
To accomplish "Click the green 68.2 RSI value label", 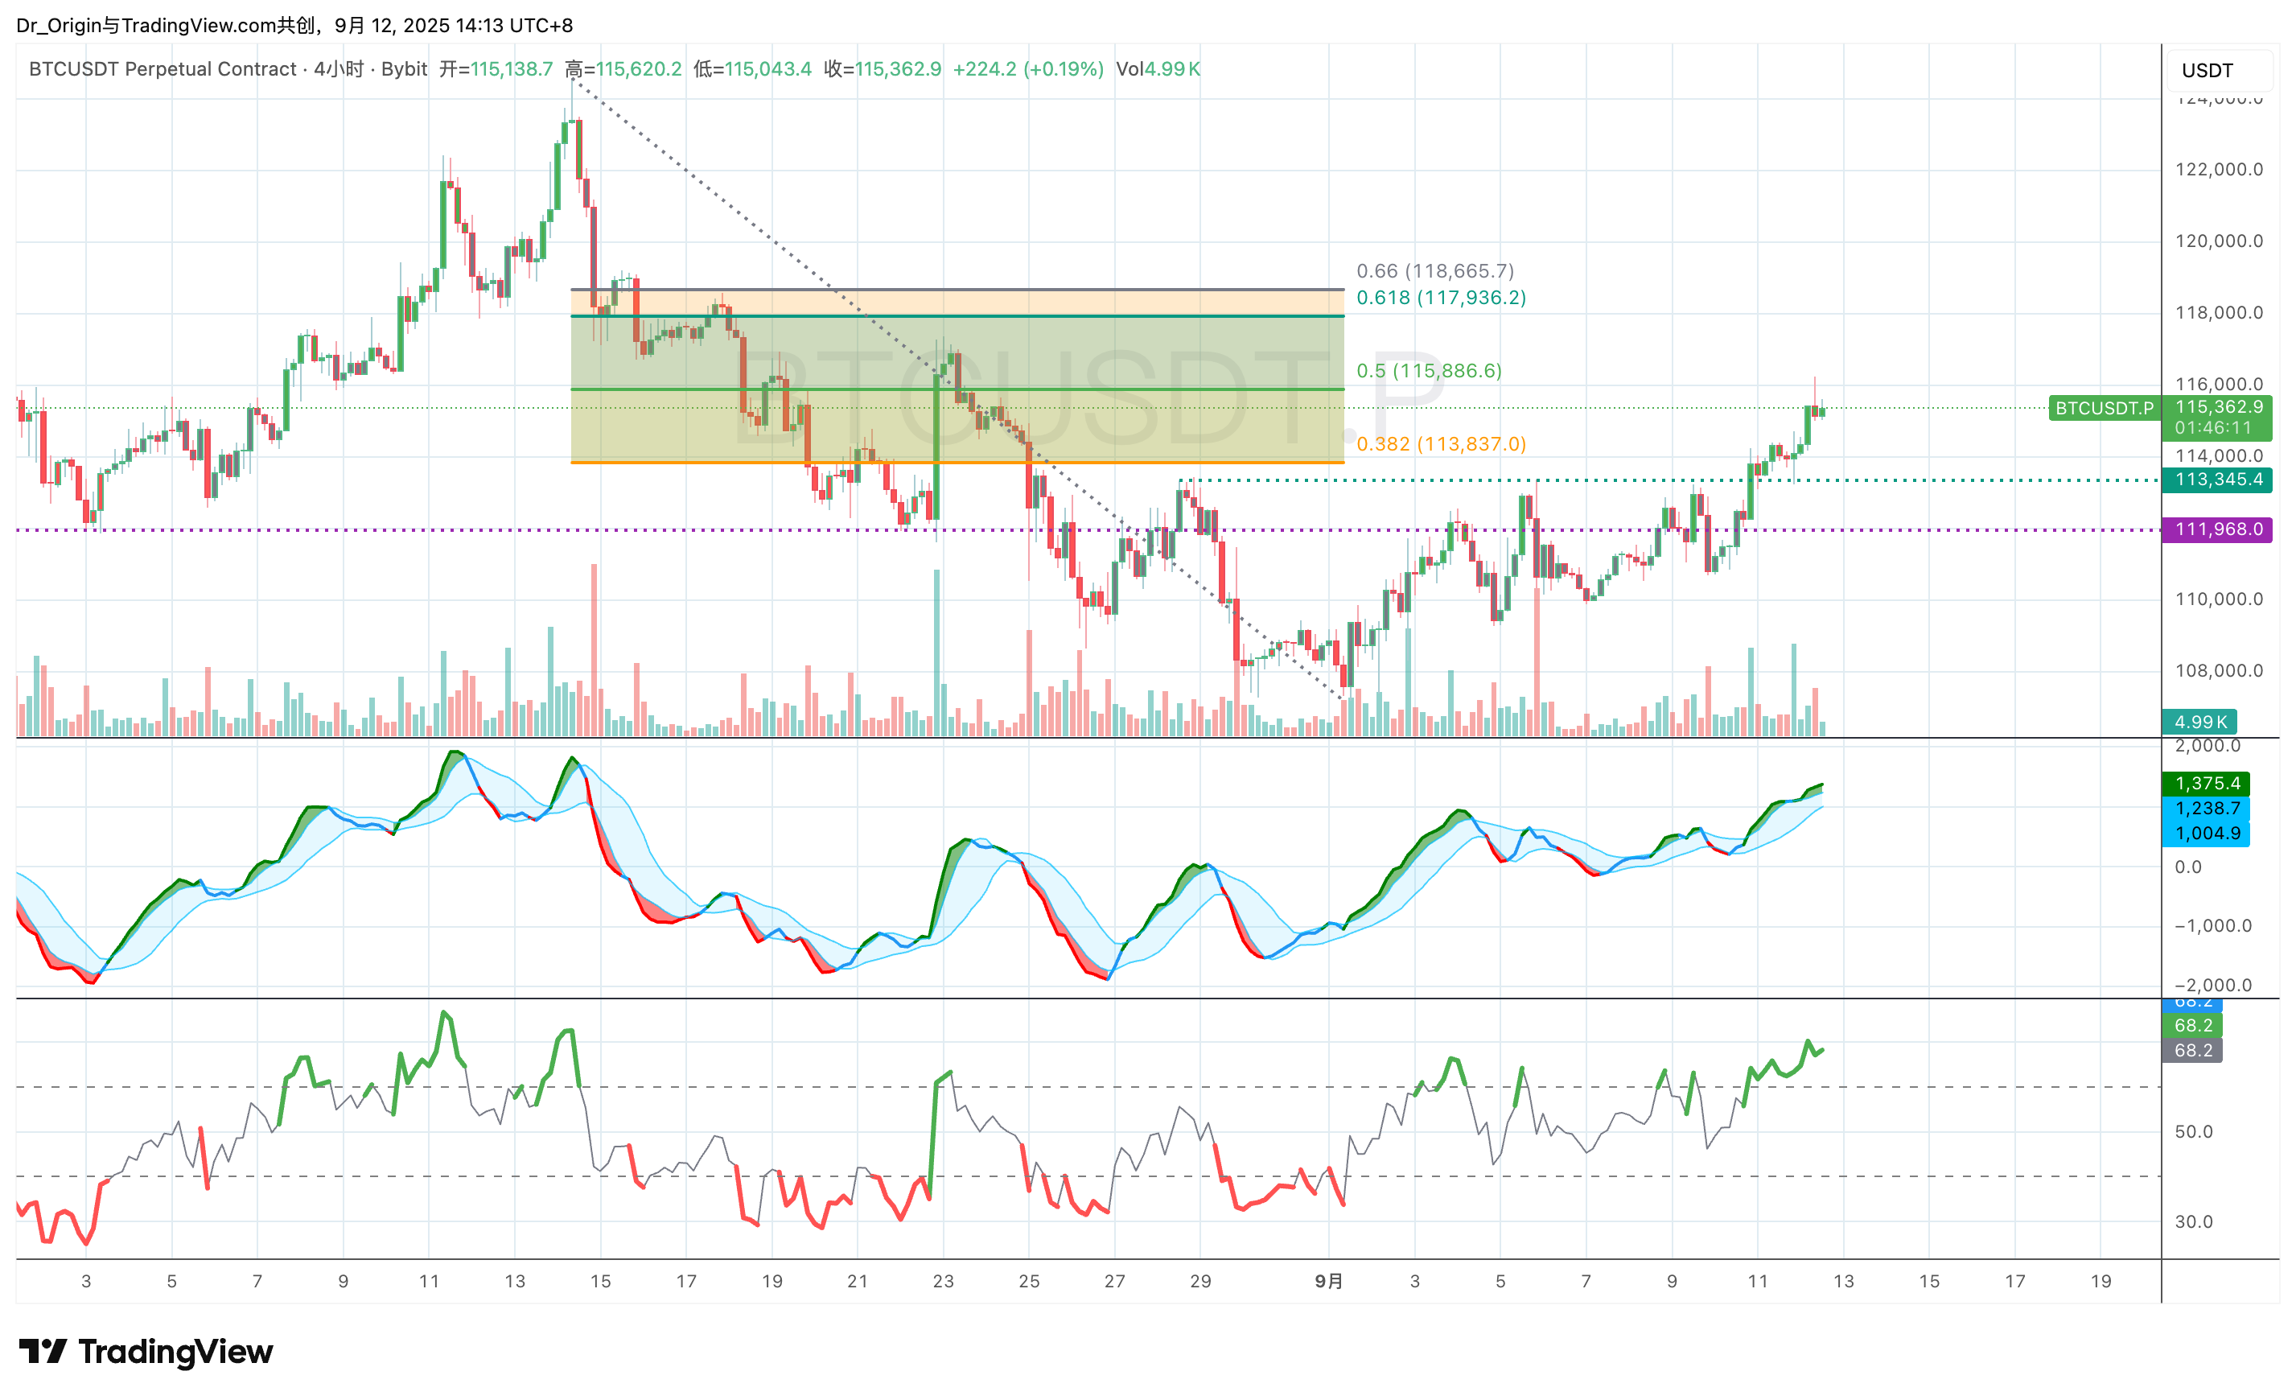I will pos(2192,1025).
